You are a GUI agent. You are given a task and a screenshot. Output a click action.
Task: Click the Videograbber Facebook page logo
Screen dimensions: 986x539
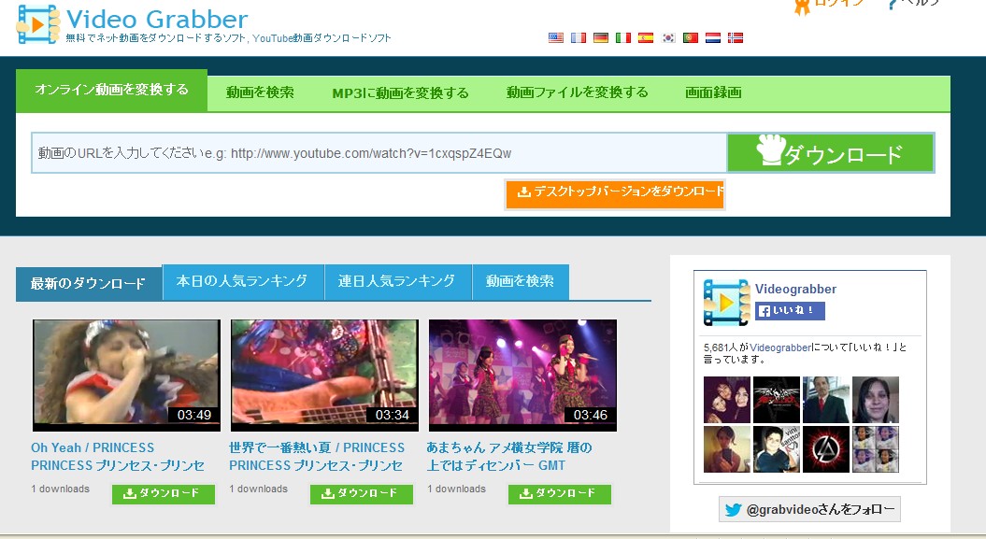coord(726,302)
